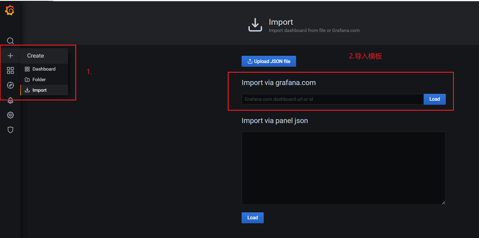Click the Load button below panel json

click(253, 218)
